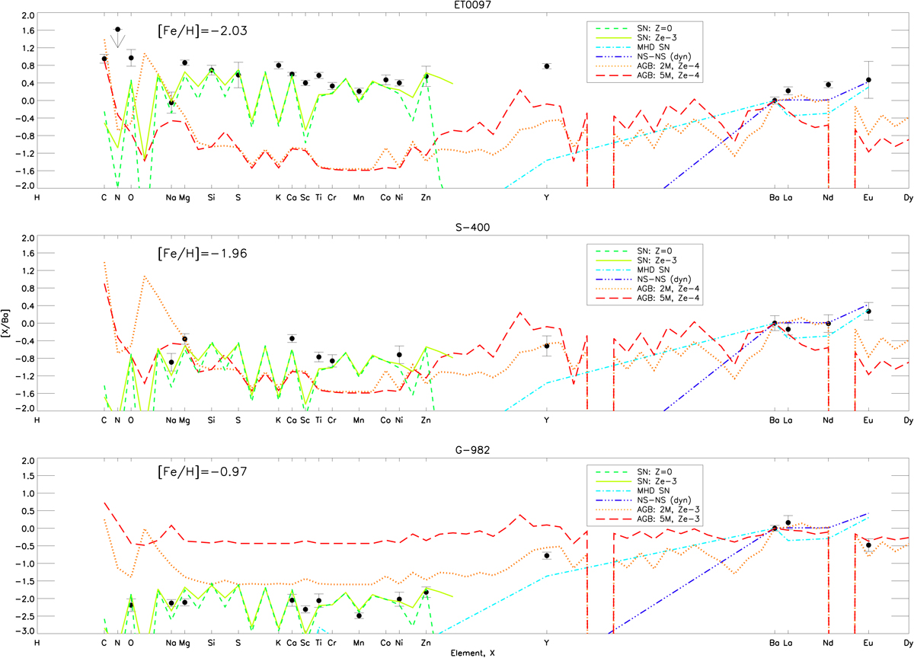Click the nitrogen upper-limit arrow in ET0097 panel
The height and width of the screenshot is (658, 914).
tap(117, 40)
